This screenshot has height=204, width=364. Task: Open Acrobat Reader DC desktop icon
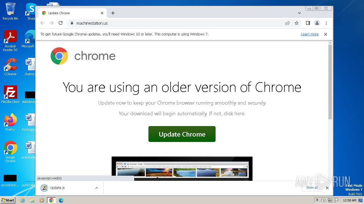click(10, 41)
